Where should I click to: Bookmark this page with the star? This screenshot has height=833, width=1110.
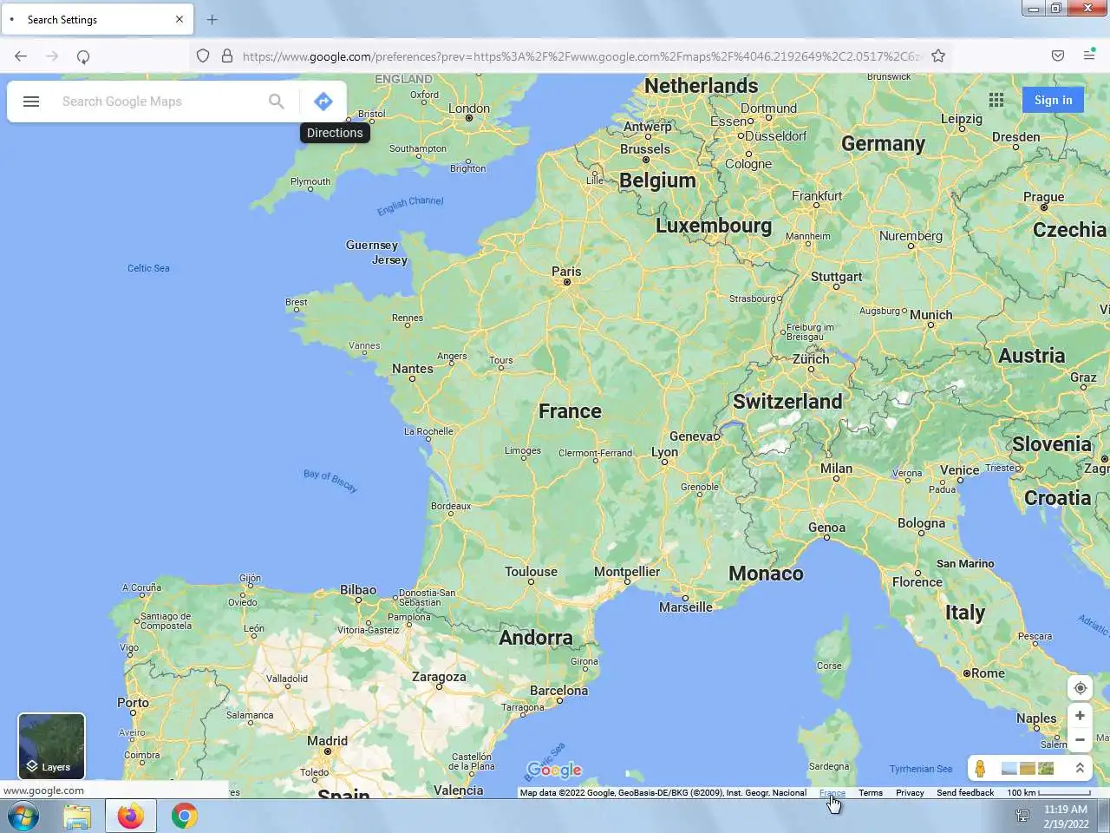[938, 56]
